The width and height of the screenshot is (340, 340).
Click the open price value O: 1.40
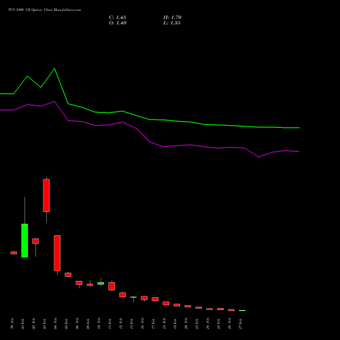point(118,23)
